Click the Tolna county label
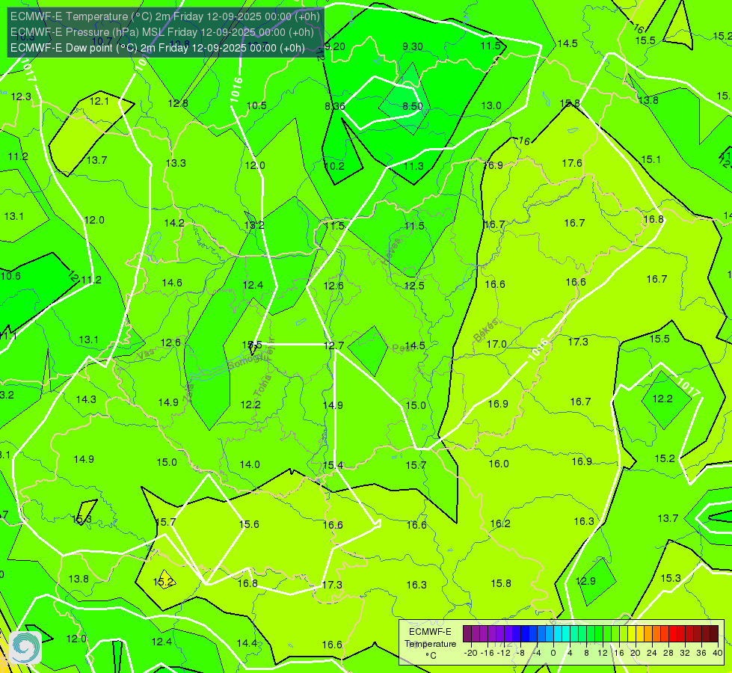The height and width of the screenshot is (673, 732). (x=262, y=386)
